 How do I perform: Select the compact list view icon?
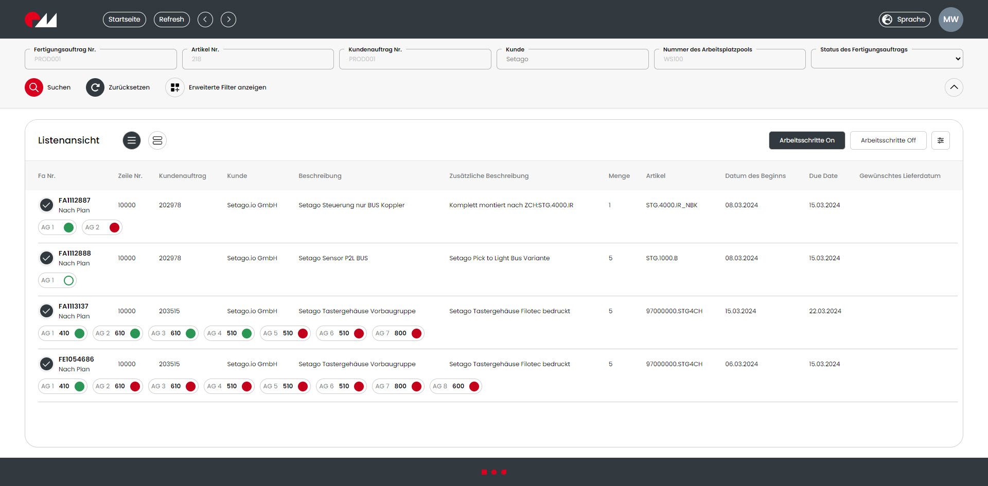(x=132, y=140)
